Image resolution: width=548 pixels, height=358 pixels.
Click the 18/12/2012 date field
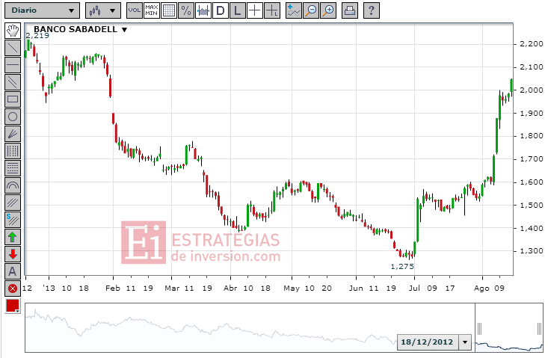tap(427, 342)
